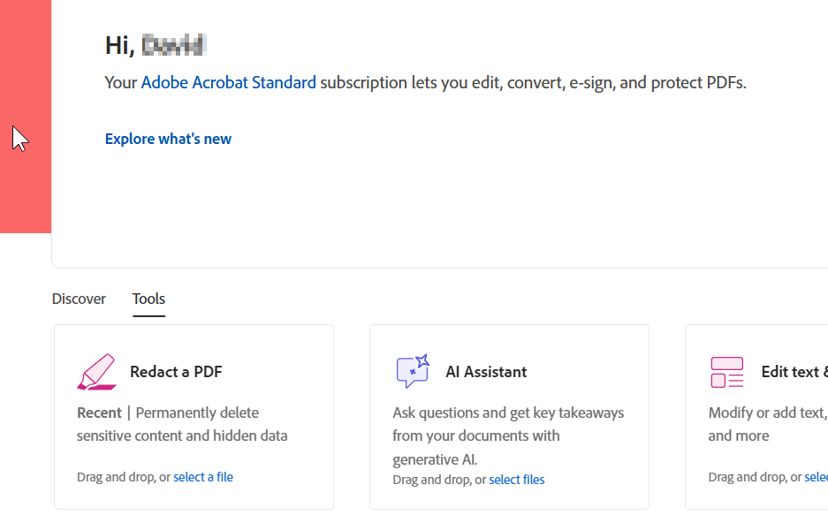Click the Redact a PDF highlighter icon
This screenshot has width=828, height=515.
[96, 372]
